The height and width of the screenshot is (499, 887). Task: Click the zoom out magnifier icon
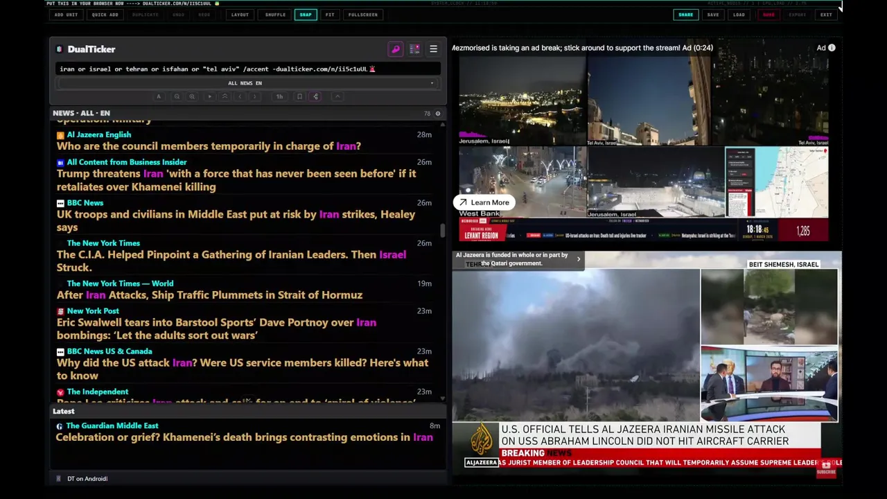pyautogui.click(x=177, y=96)
